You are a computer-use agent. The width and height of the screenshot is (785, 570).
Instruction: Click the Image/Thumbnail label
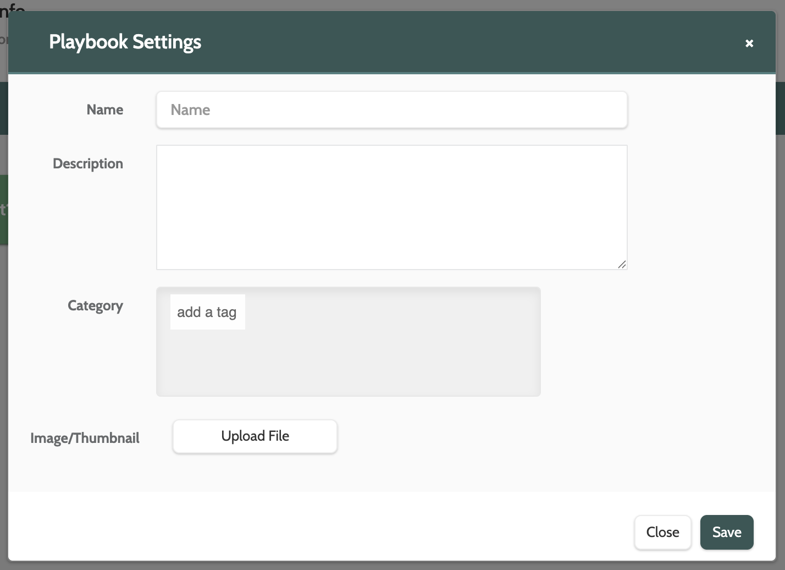coord(85,439)
